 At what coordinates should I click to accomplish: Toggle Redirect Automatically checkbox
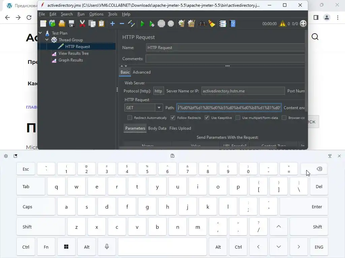tap(130, 118)
